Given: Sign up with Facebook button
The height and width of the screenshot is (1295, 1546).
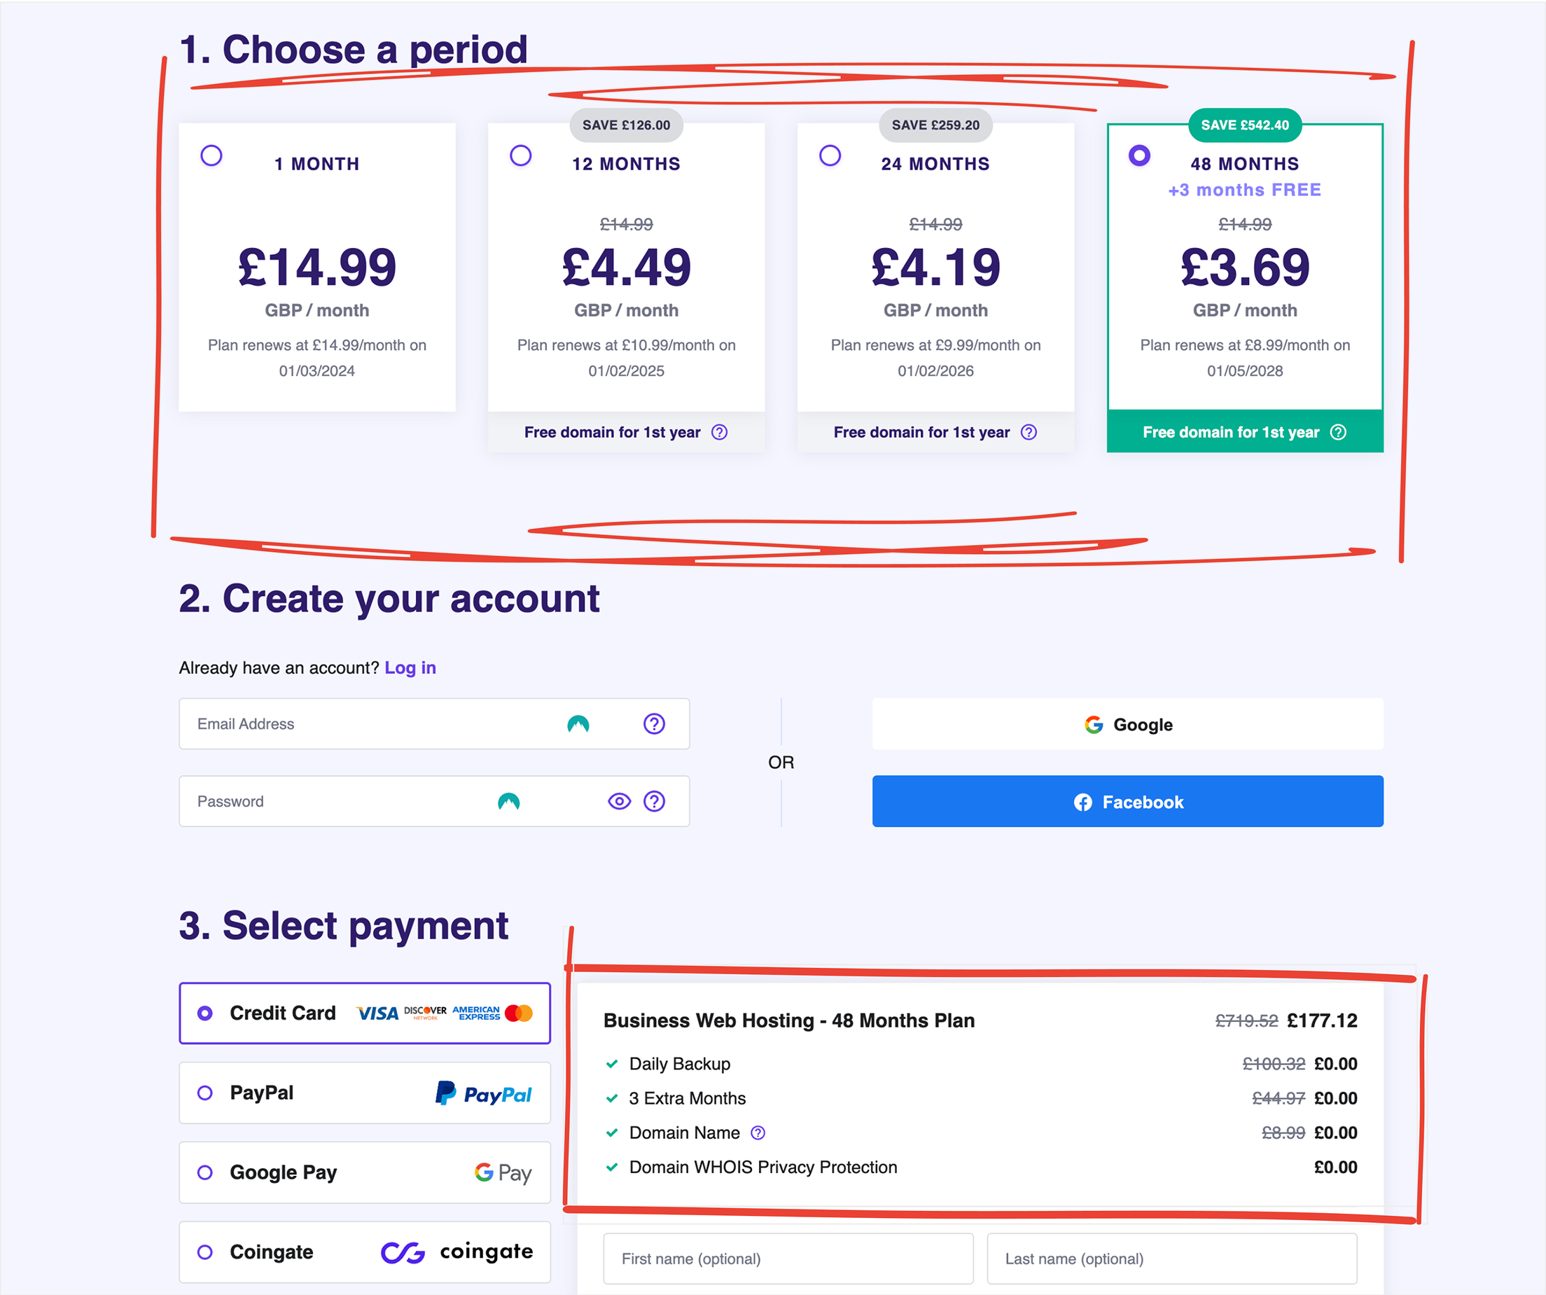Looking at the screenshot, I should [1127, 801].
